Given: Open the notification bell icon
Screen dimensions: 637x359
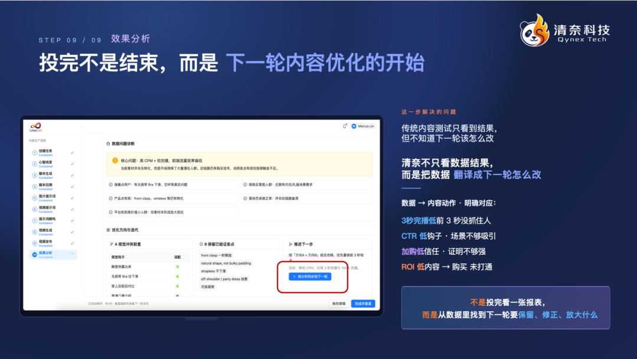Looking at the screenshot, I should [344, 126].
